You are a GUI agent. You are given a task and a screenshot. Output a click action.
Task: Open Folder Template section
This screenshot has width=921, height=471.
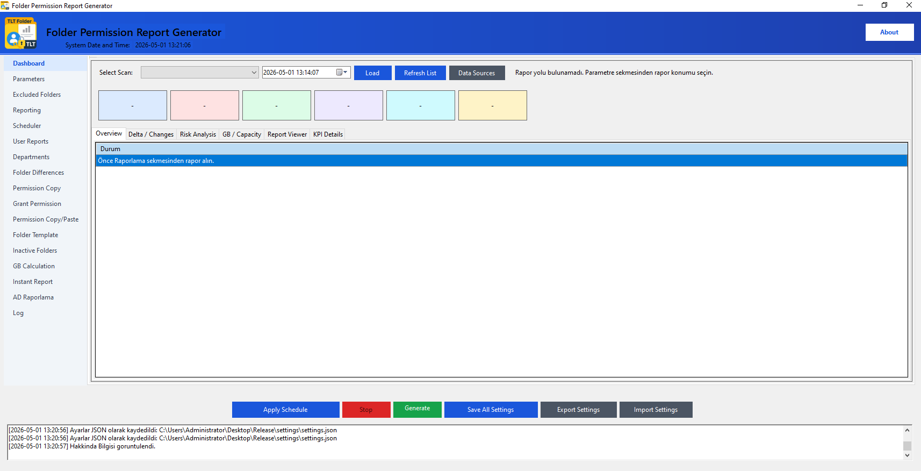[45, 235]
